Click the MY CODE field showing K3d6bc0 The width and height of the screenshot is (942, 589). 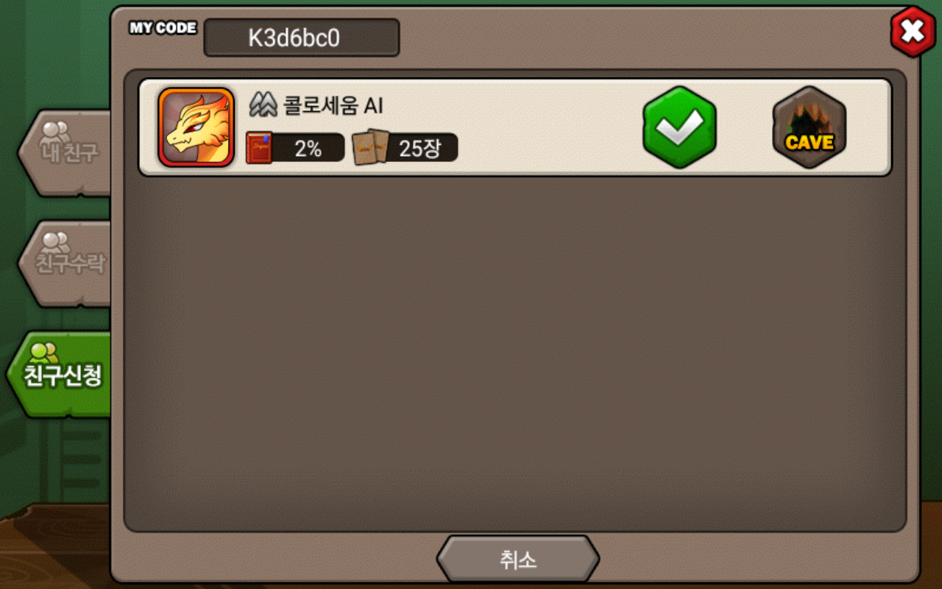coord(302,38)
